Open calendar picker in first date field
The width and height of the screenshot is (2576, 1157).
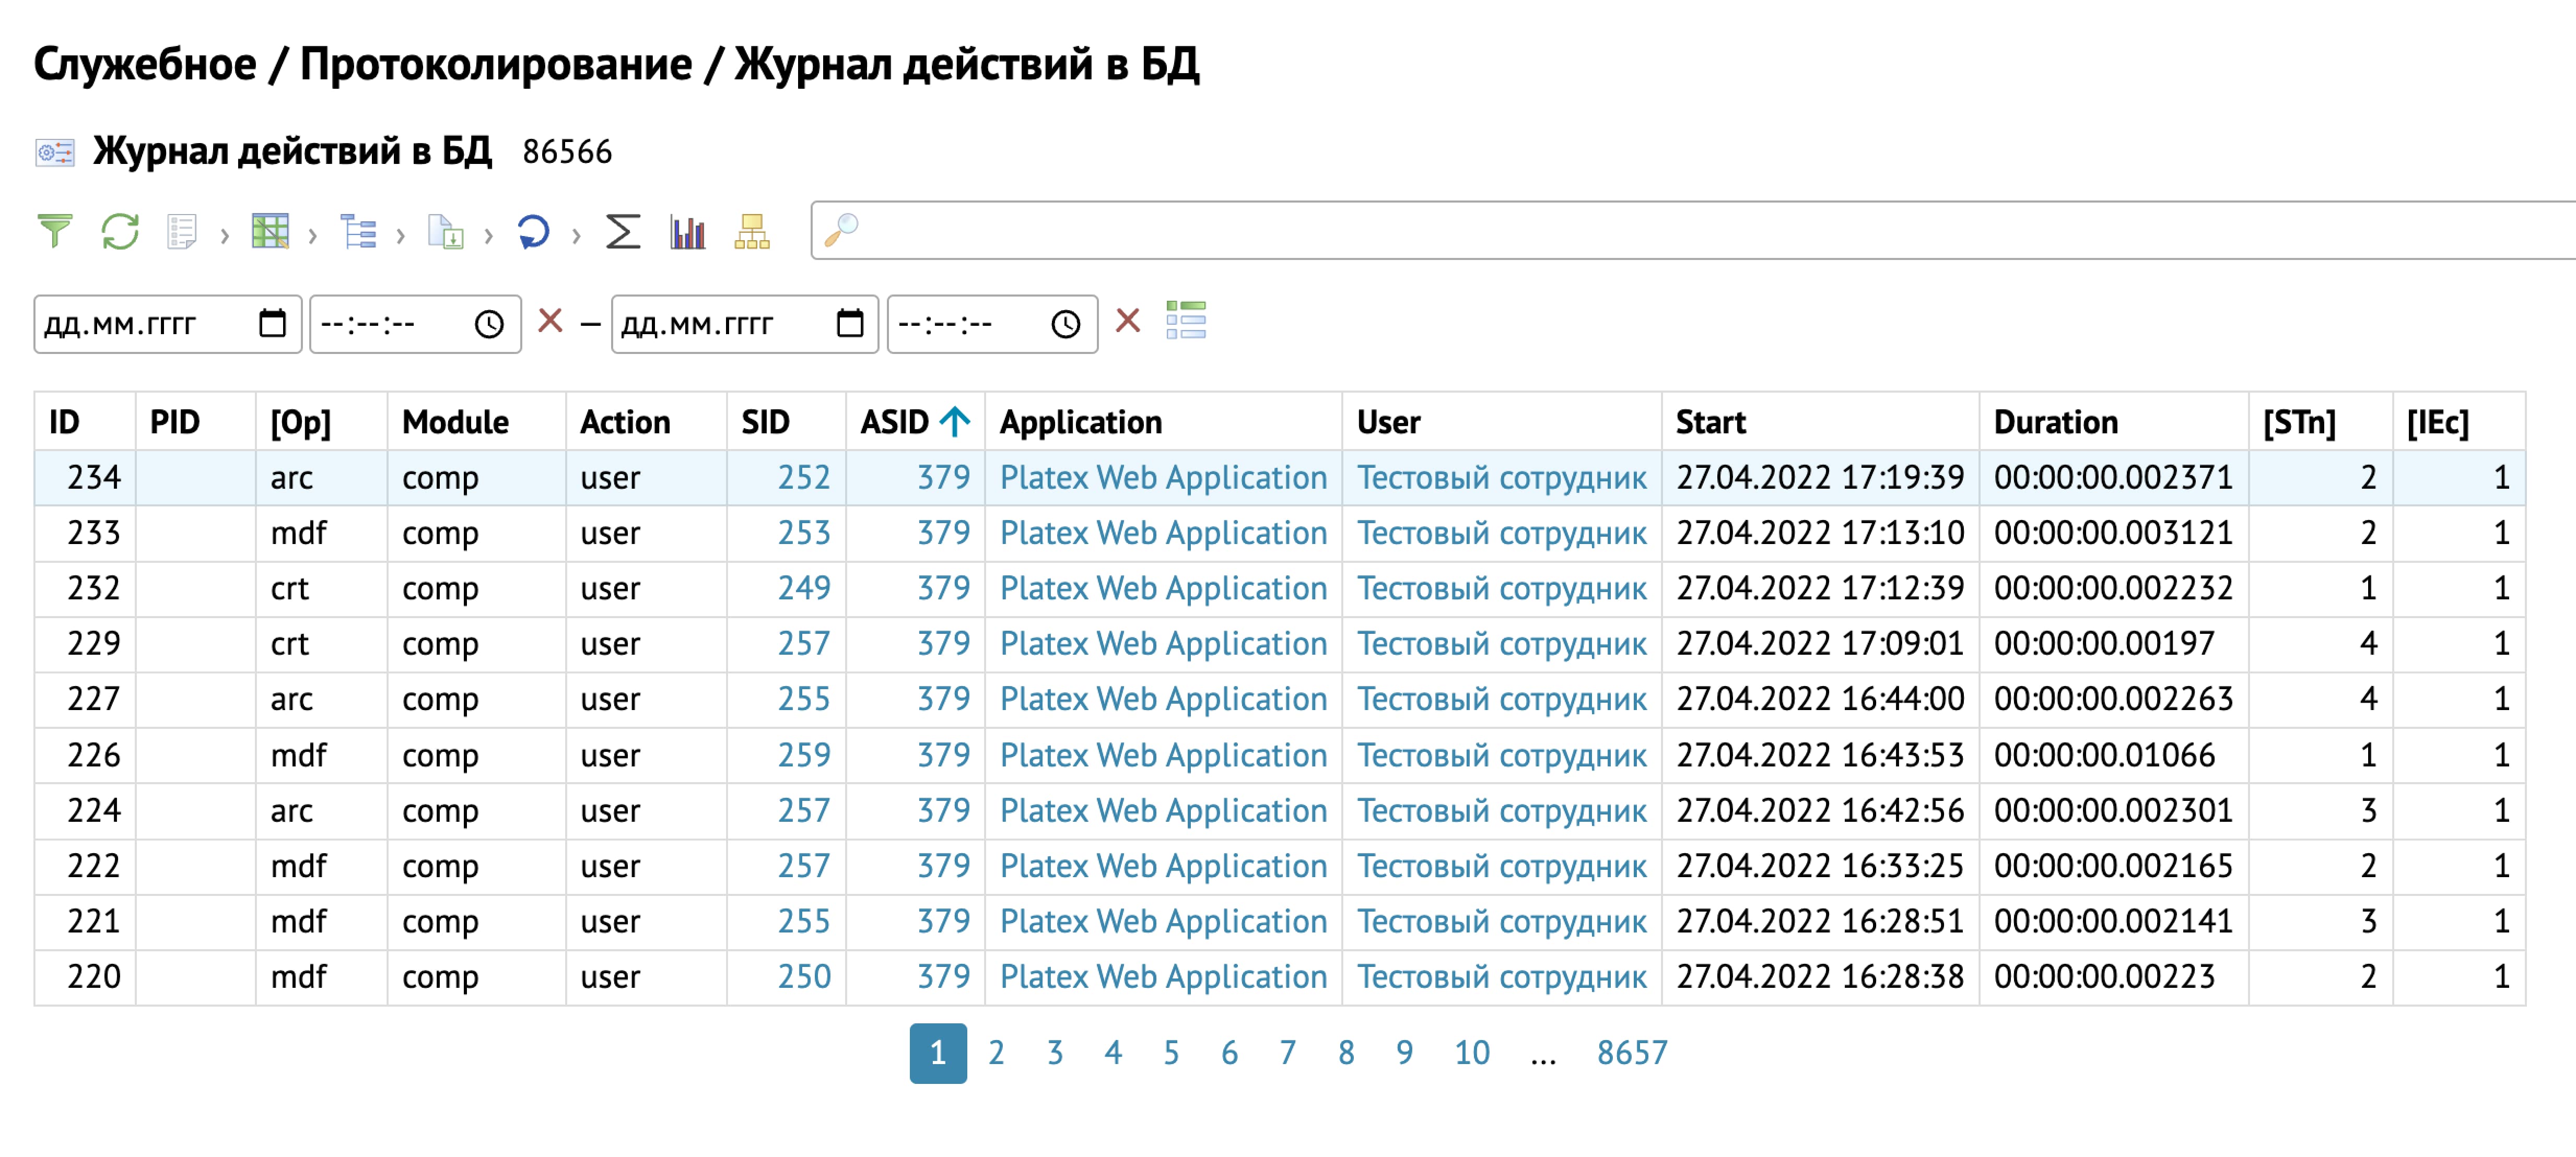pos(272,323)
